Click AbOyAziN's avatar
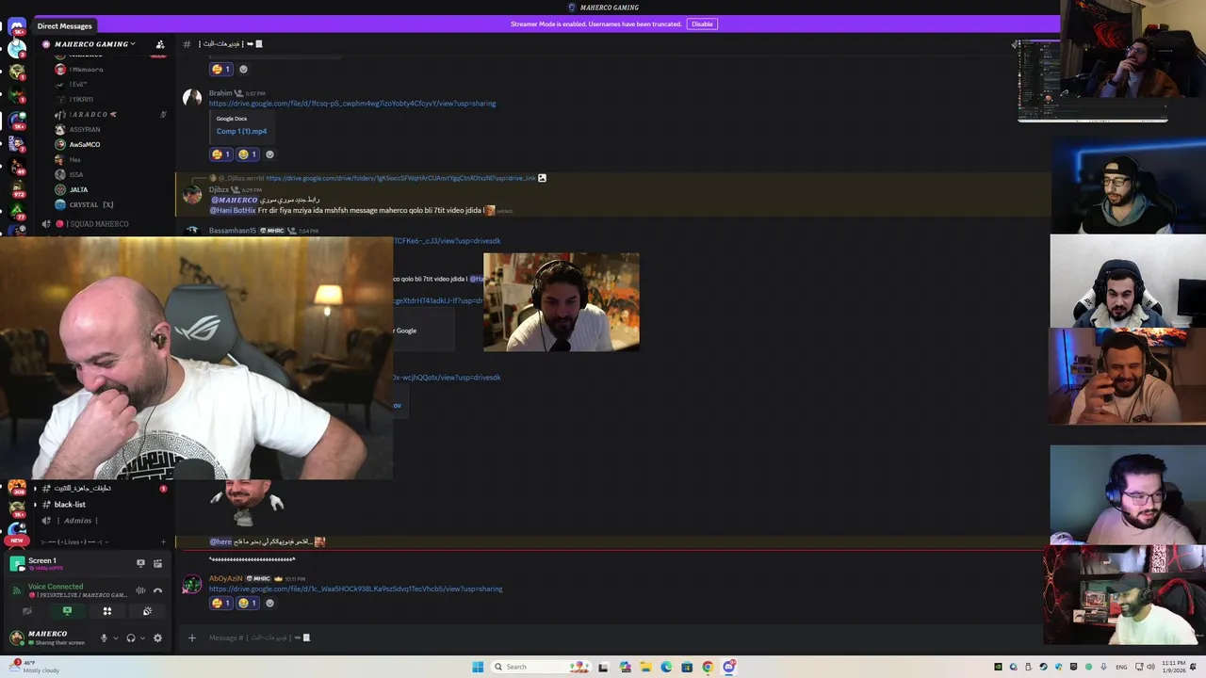This screenshot has height=678, width=1206. point(192,585)
